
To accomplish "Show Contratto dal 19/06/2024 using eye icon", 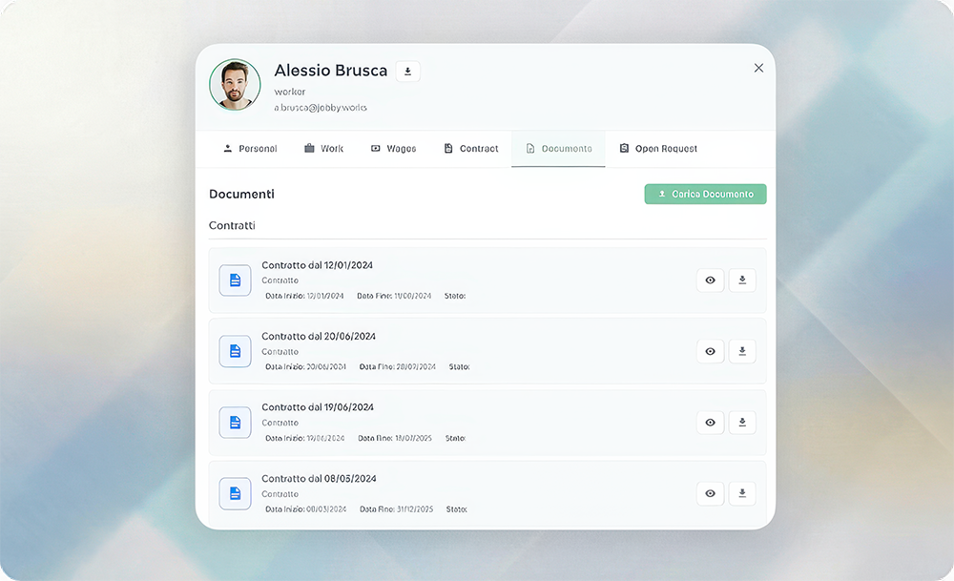I will (x=710, y=422).
